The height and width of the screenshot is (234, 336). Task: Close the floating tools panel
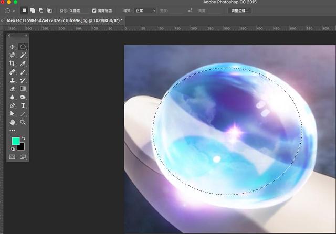pyautogui.click(x=9, y=36)
